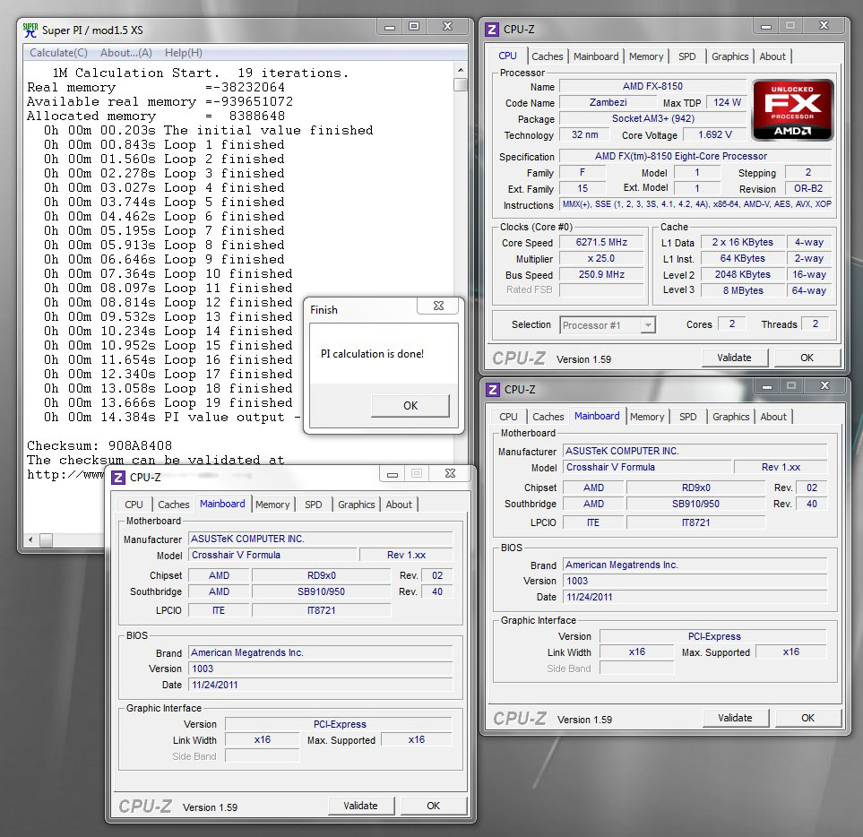Image resolution: width=863 pixels, height=837 pixels.
Task: Close the bottom-left CPU-Z Mainboard window
Action: pos(450,474)
